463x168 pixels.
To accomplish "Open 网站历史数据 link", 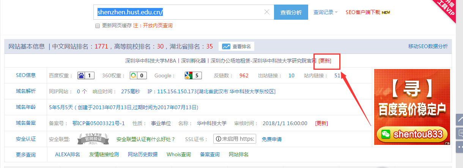I will [x=143, y=154].
